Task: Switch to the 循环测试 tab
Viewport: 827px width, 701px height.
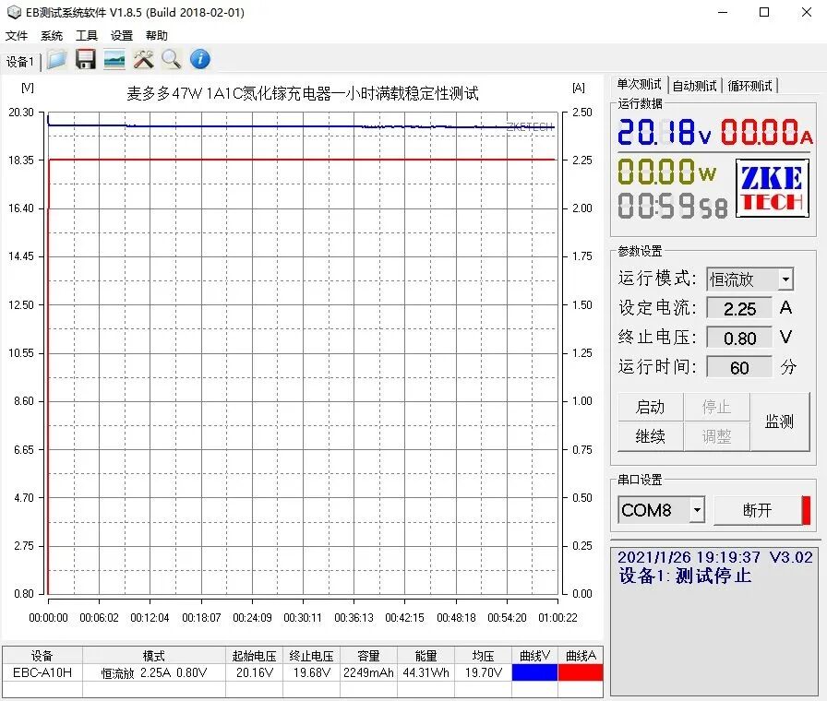Action: tap(749, 86)
